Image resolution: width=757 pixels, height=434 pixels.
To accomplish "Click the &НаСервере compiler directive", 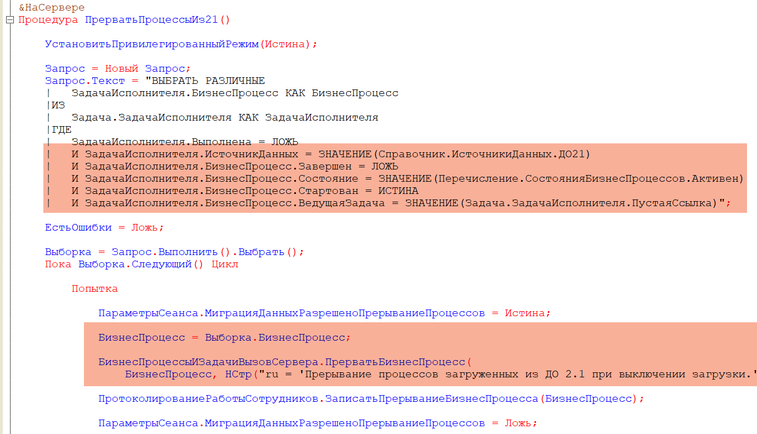I will (x=52, y=8).
